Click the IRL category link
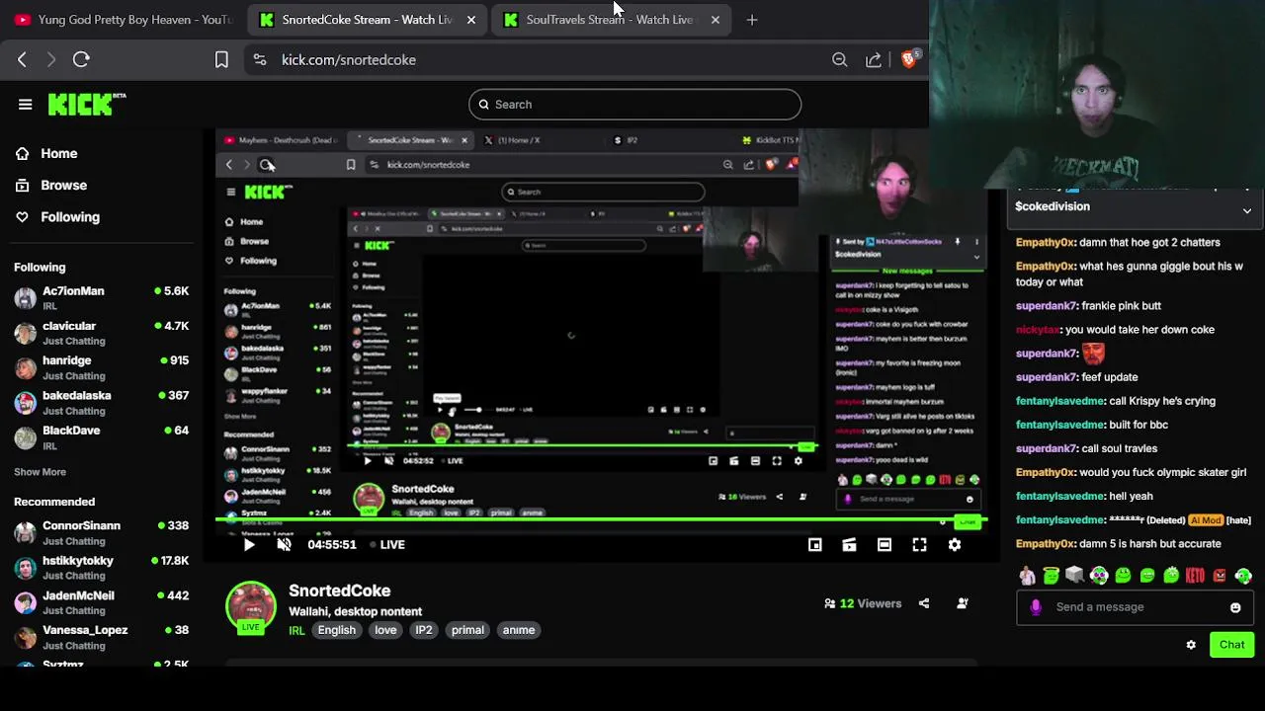 pyautogui.click(x=296, y=630)
